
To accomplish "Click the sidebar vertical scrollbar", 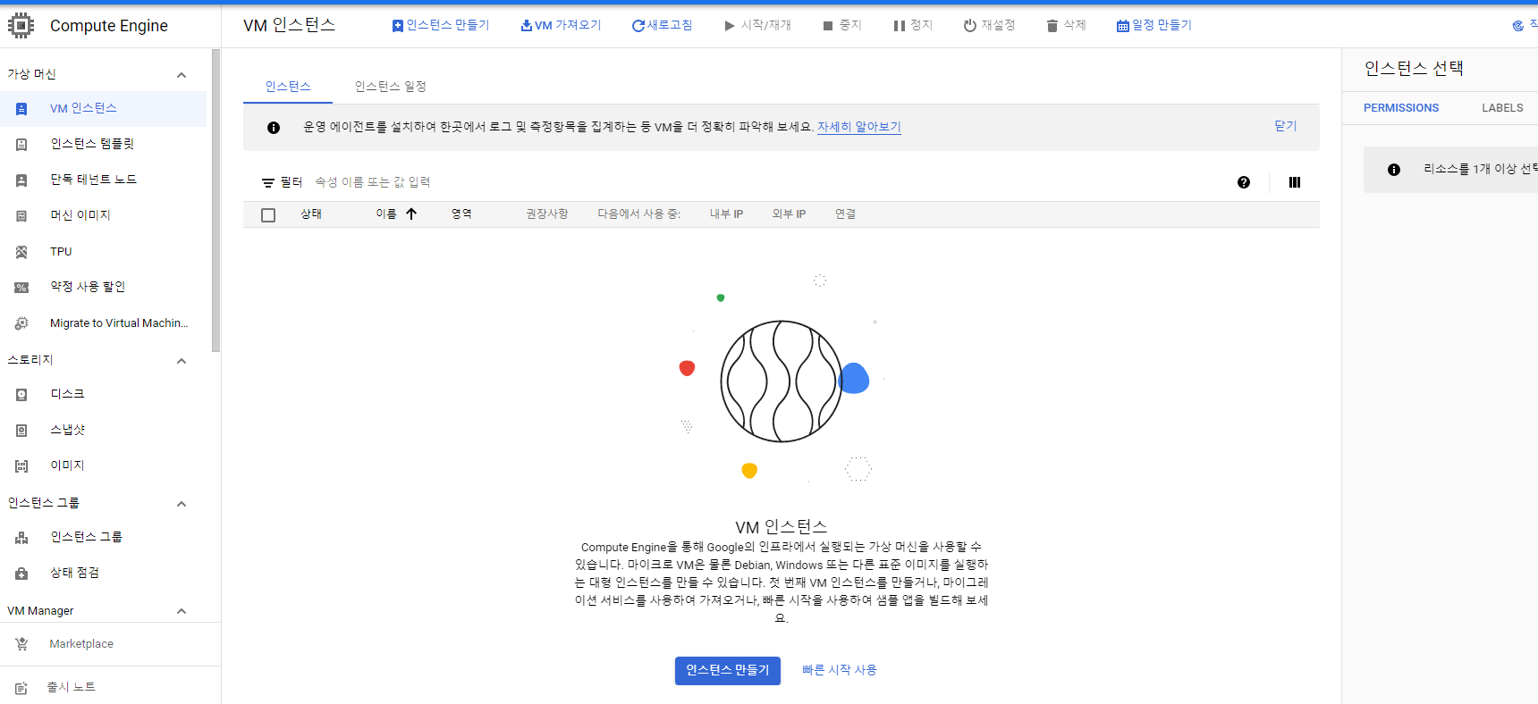I will coord(215,201).
